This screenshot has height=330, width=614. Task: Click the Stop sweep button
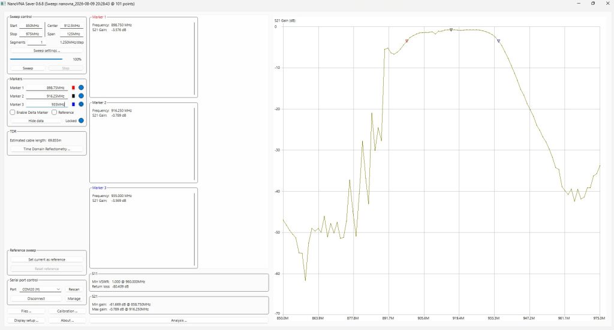point(66,68)
